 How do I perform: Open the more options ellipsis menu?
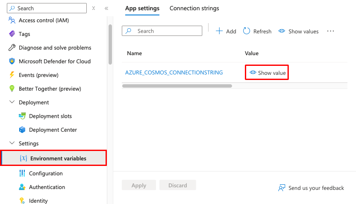[330, 31]
